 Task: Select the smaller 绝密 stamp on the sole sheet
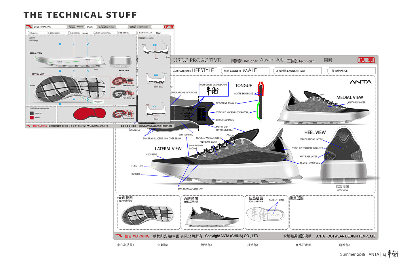pos(169,27)
